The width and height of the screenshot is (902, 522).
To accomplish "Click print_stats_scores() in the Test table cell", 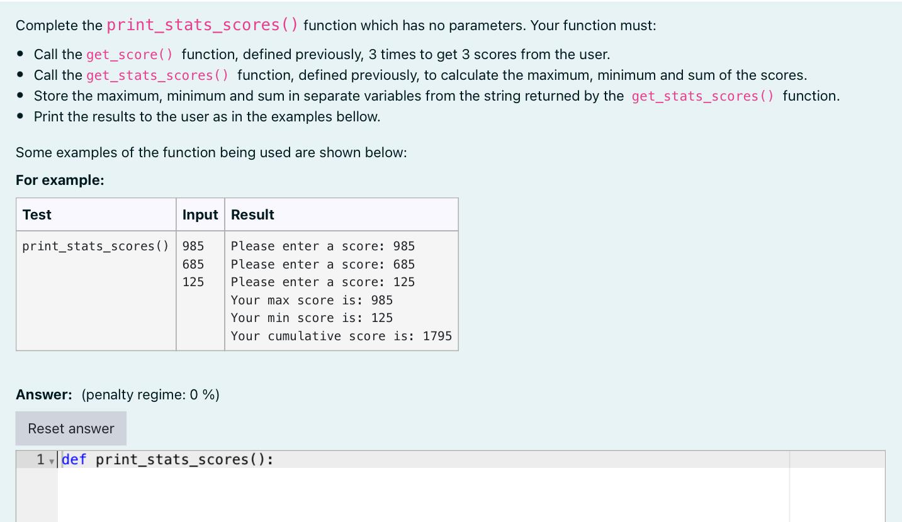I will click(94, 246).
